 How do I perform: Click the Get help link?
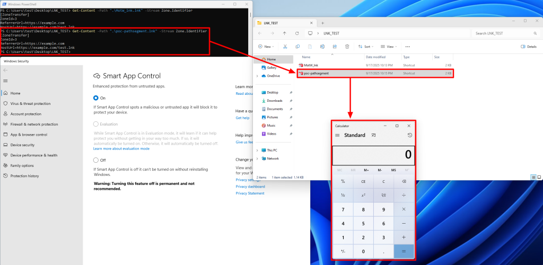point(242,118)
